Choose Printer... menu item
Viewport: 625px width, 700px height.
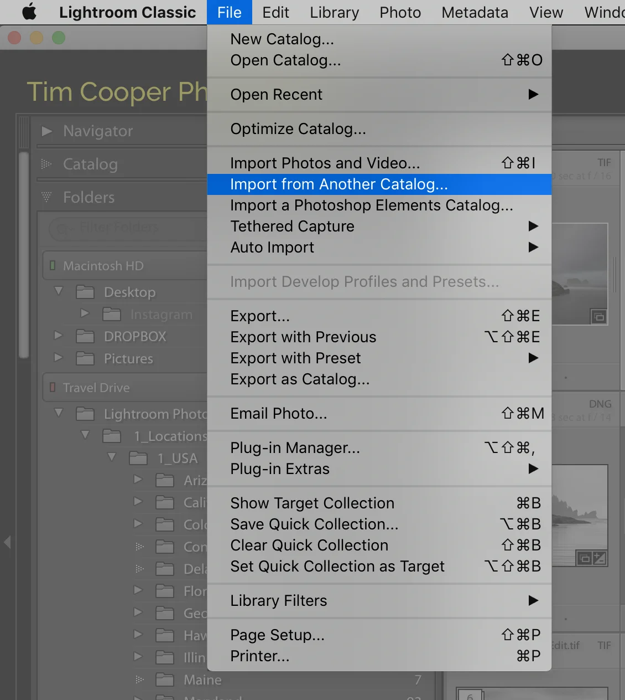click(379, 656)
